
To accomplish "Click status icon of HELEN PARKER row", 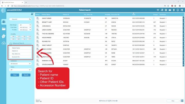I will 38,38.
